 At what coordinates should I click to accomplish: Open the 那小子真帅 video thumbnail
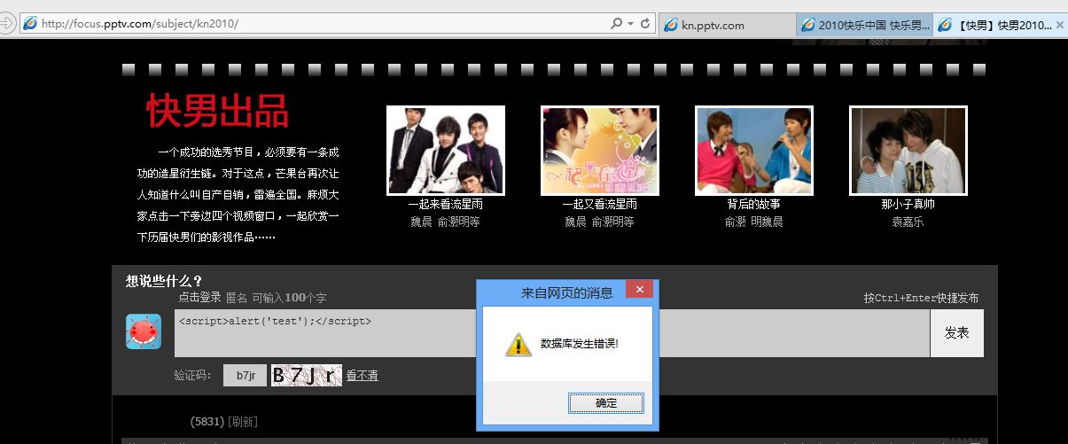pyautogui.click(x=908, y=151)
